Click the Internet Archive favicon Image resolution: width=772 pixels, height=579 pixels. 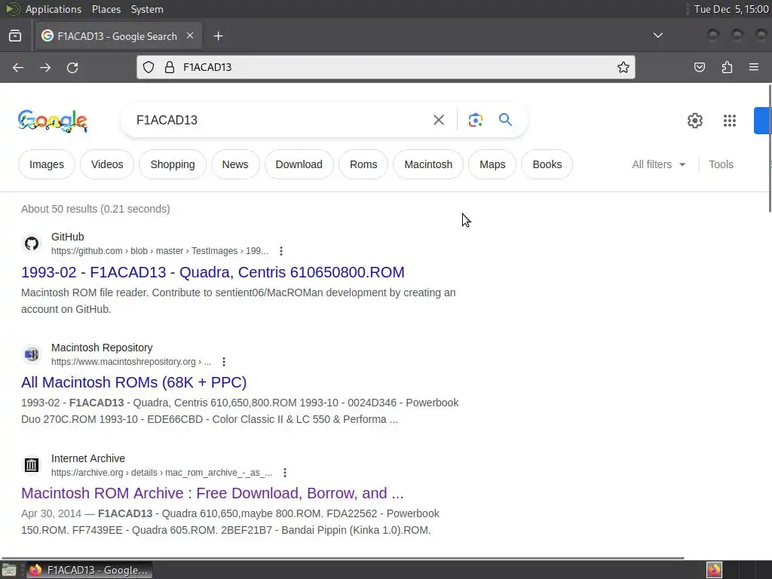click(x=32, y=464)
